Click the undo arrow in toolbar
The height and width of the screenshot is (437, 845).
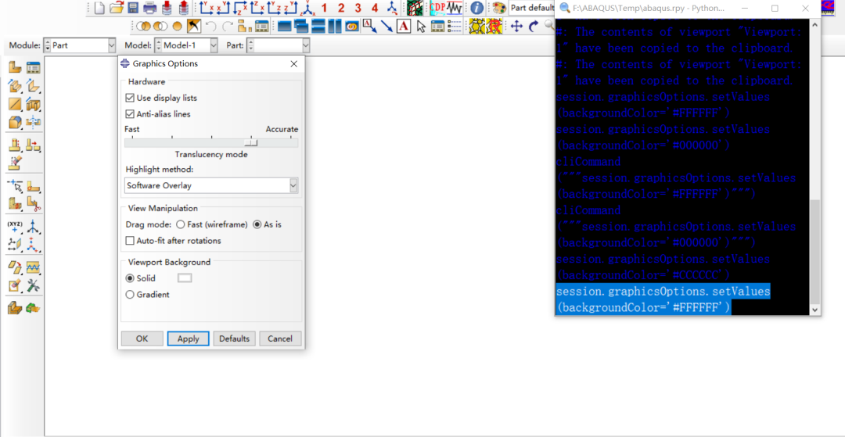pos(210,26)
